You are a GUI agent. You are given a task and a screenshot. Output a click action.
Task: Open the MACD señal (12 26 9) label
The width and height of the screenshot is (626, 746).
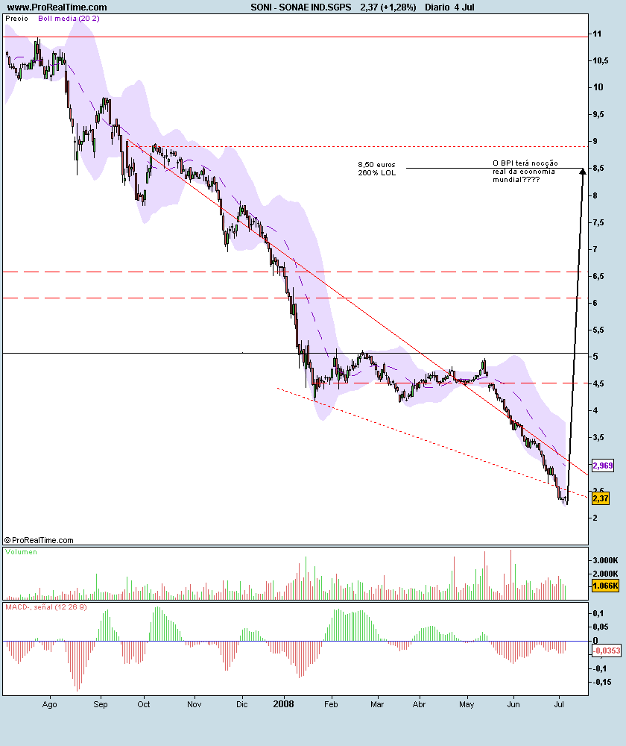46,607
